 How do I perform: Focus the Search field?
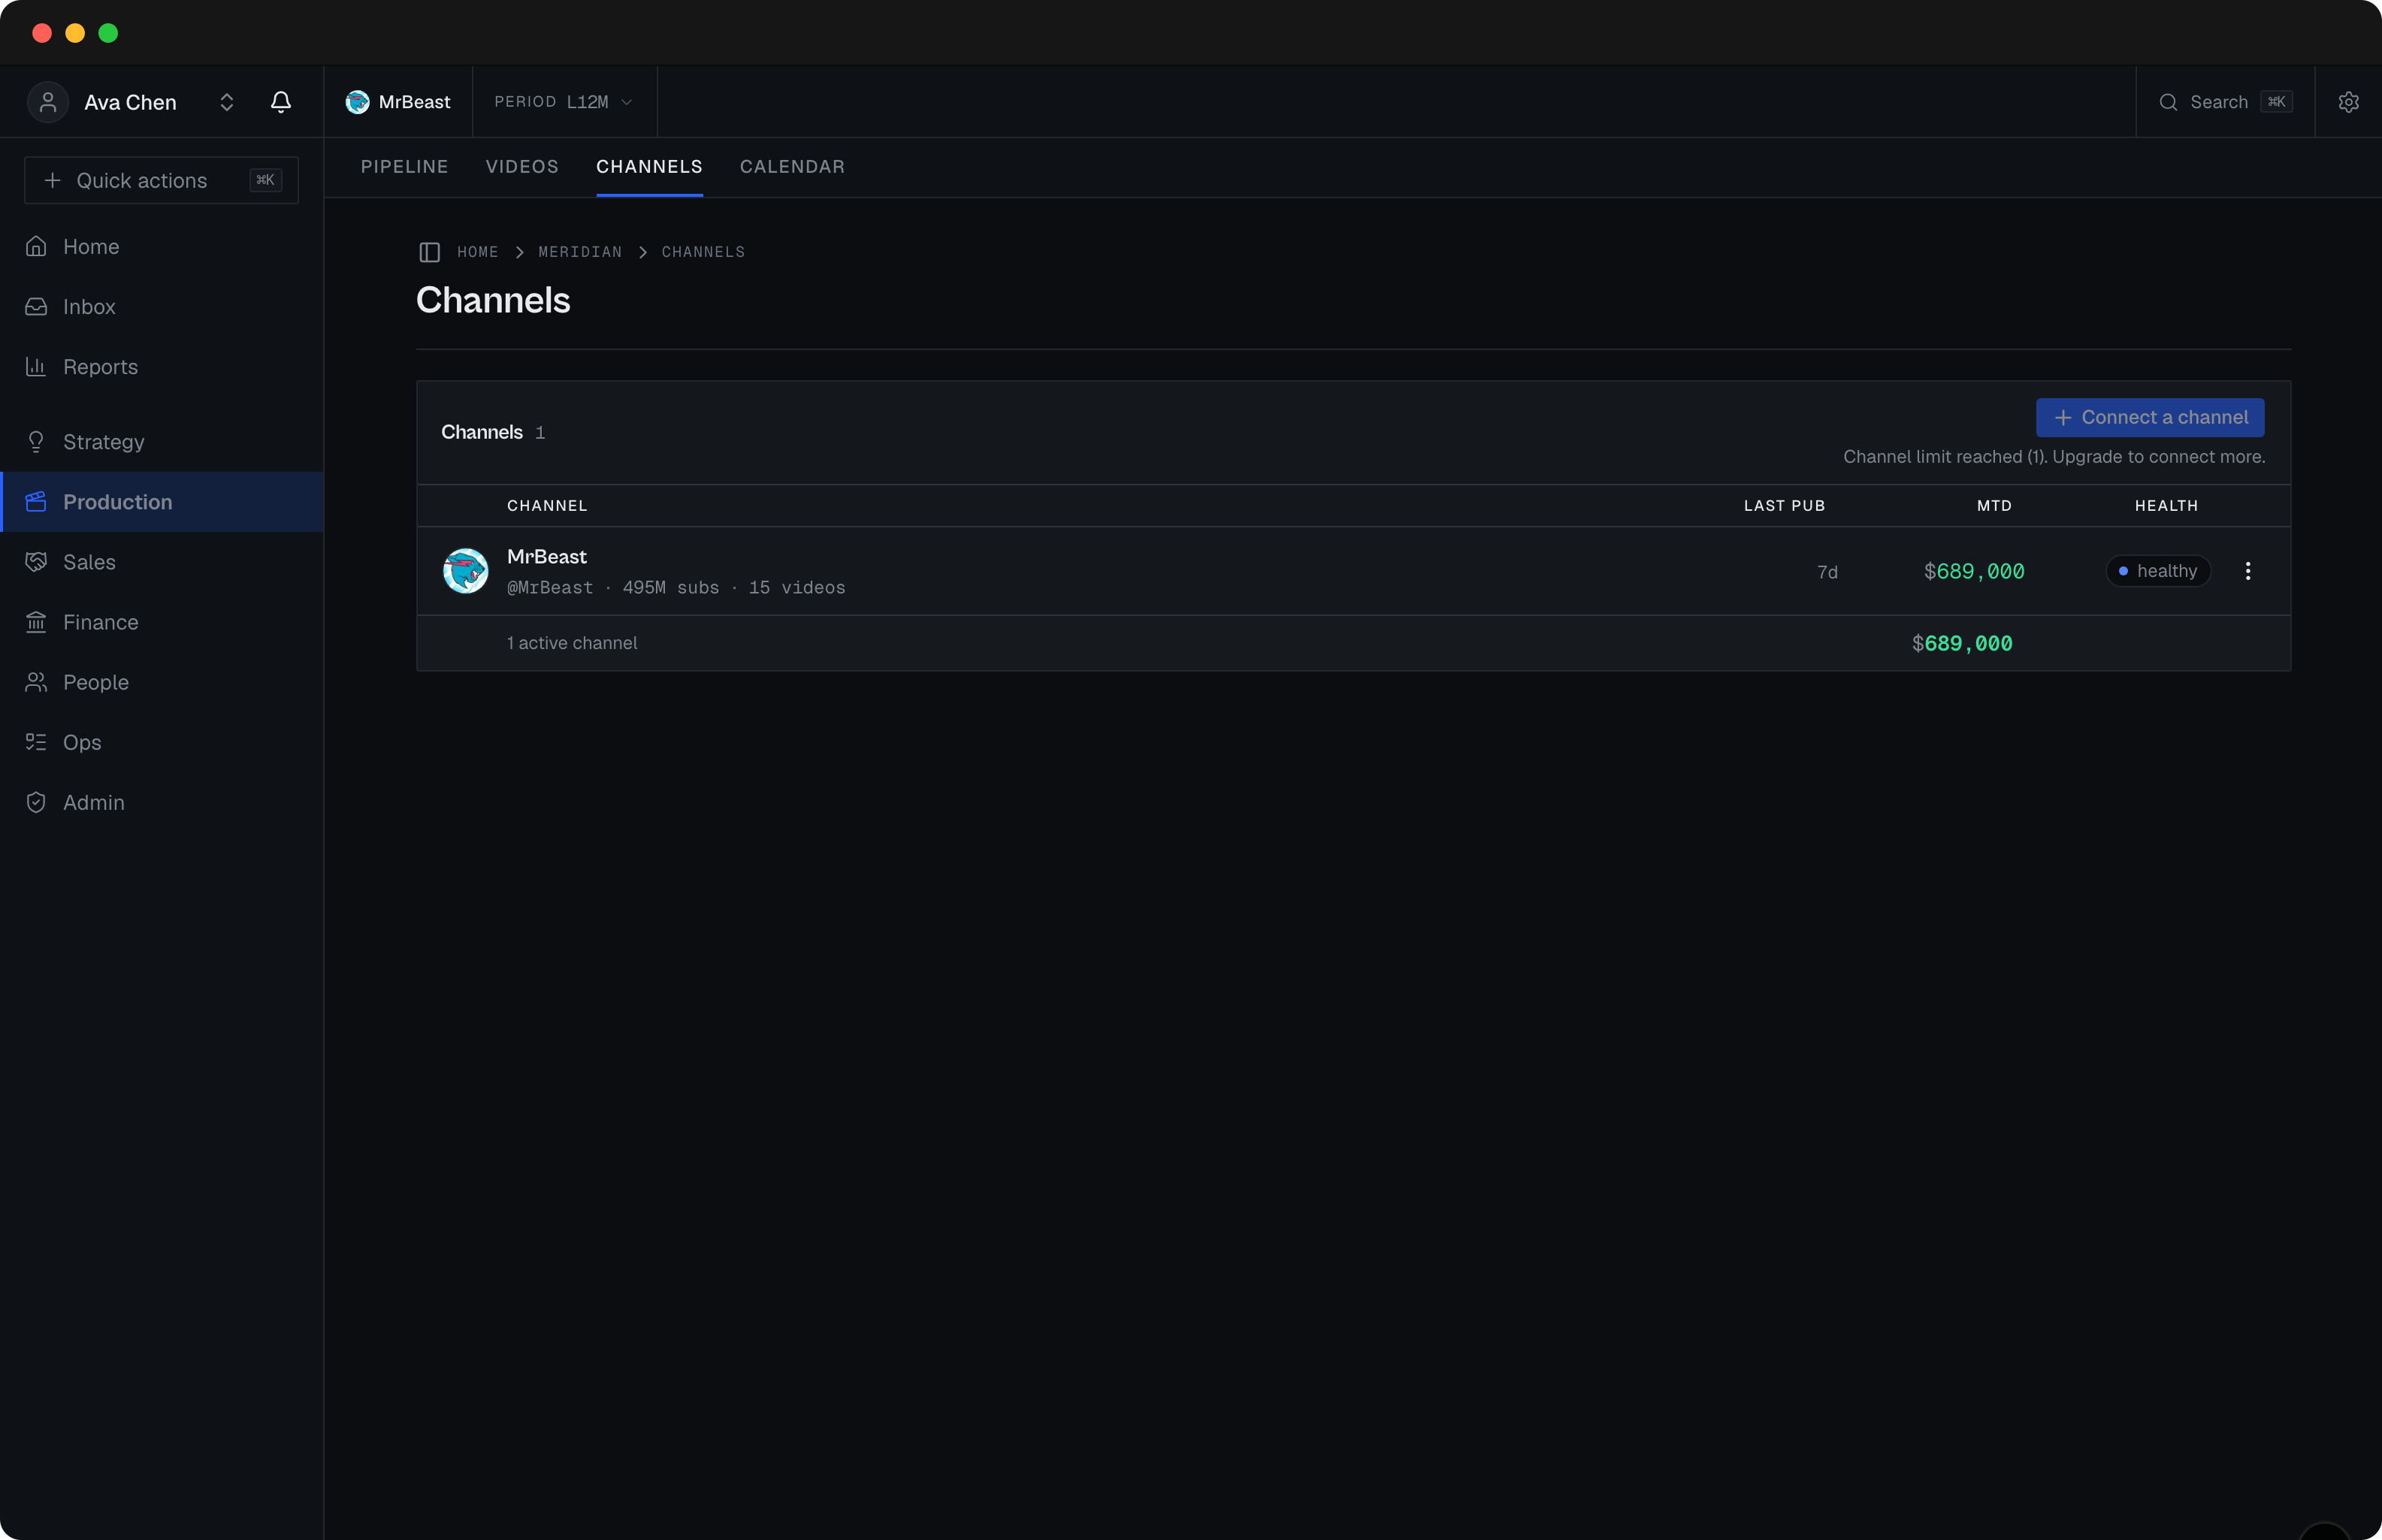tap(2224, 102)
